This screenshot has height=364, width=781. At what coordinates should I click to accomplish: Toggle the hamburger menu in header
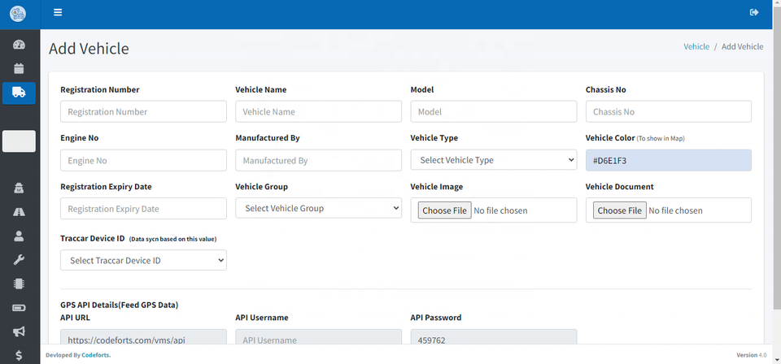point(58,12)
